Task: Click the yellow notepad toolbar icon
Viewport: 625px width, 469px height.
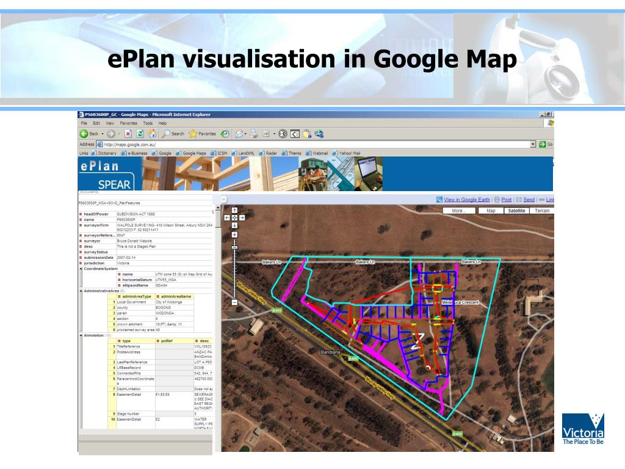Action: (x=307, y=134)
